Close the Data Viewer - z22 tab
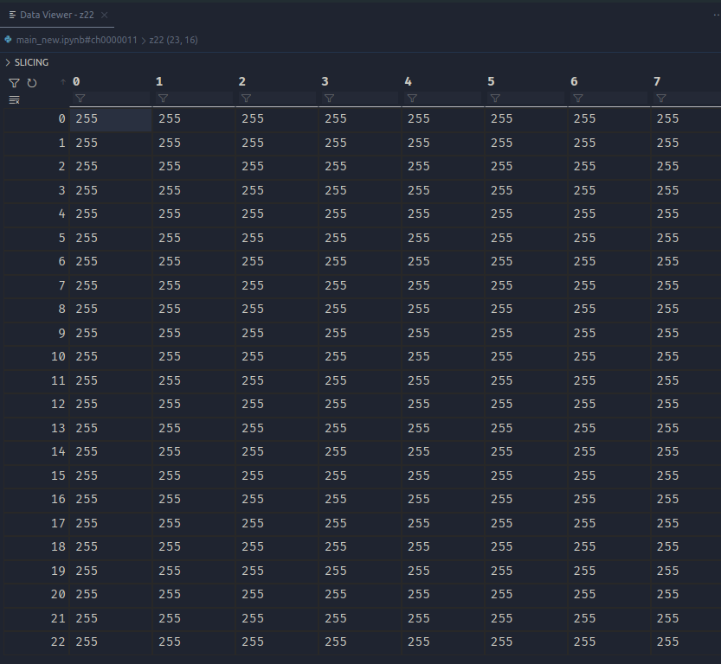Screen dimensions: 721x664 coord(105,16)
